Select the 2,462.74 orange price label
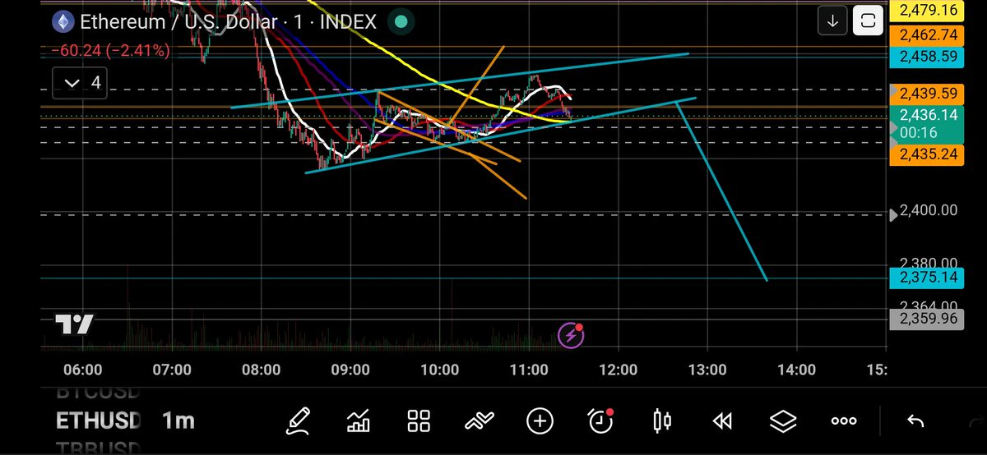This screenshot has width=987, height=455. click(929, 34)
